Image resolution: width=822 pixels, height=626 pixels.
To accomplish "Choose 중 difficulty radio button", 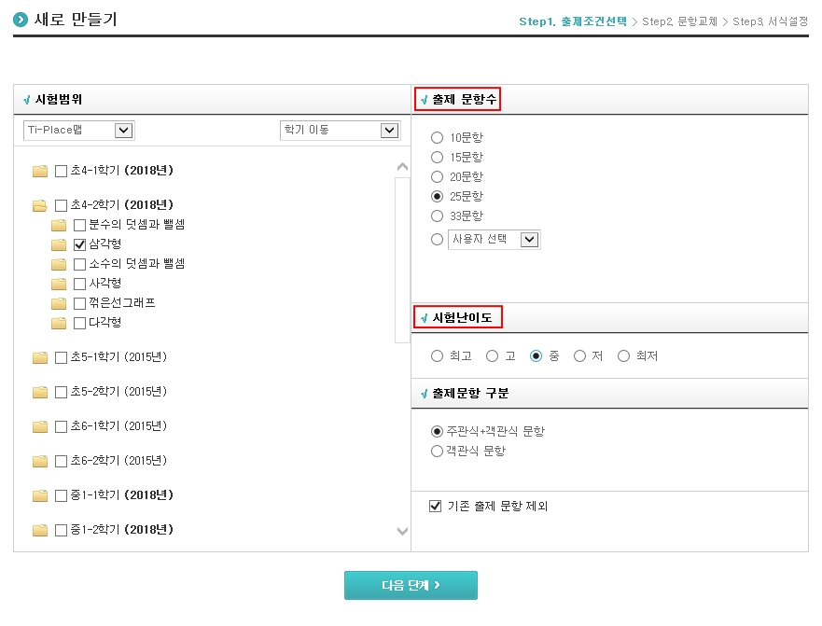I will 536,356.
